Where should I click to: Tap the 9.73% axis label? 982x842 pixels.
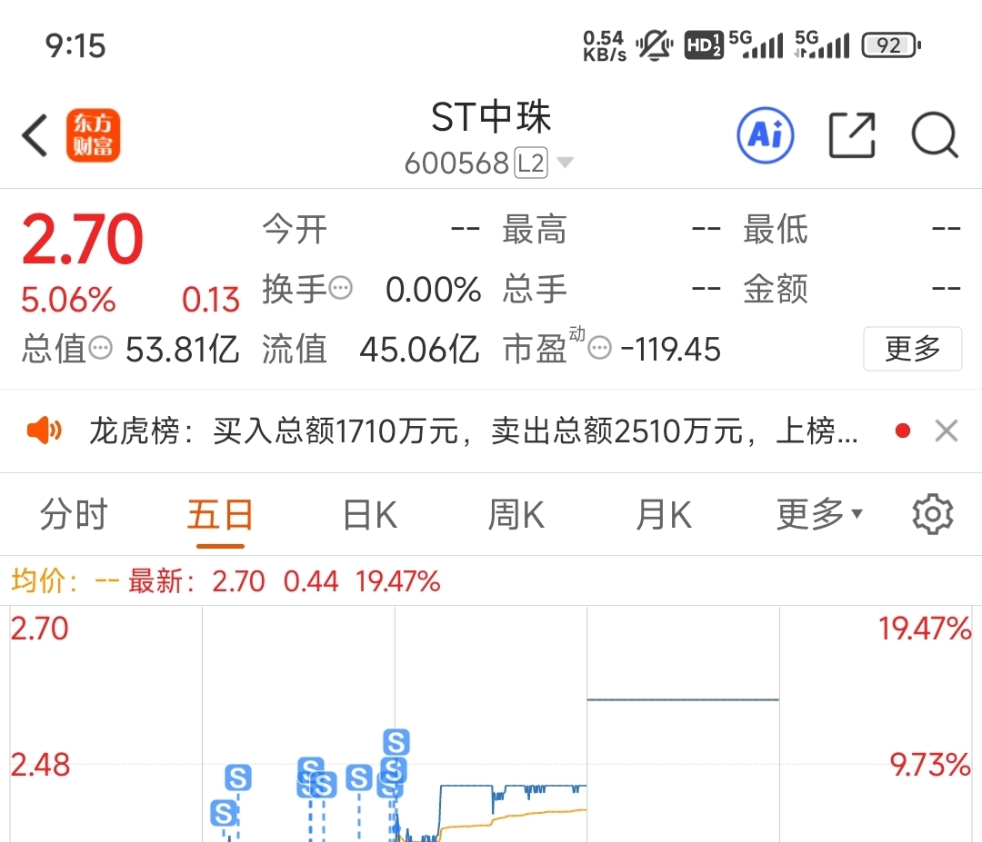pos(930,765)
